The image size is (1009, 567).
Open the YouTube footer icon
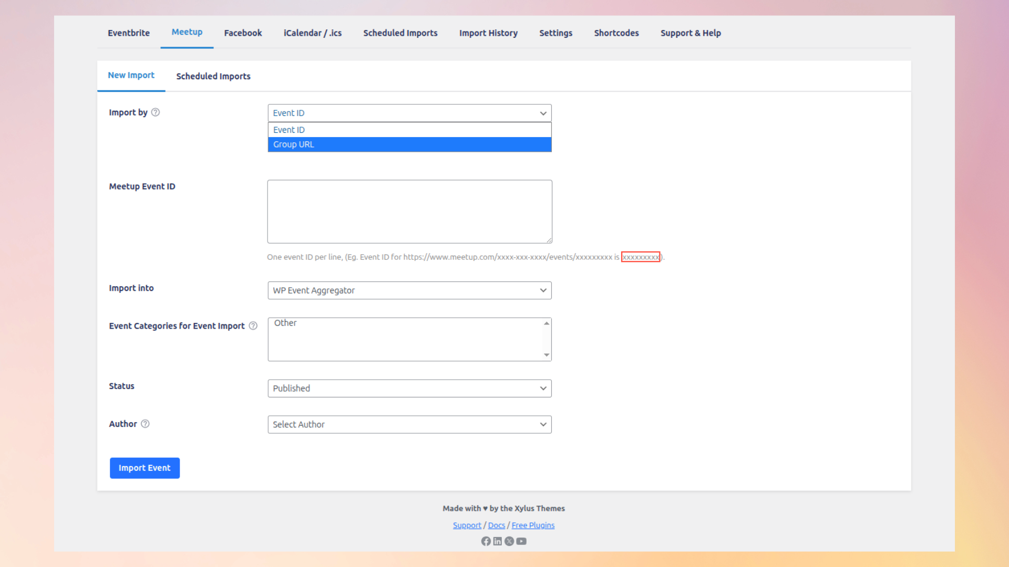521,541
